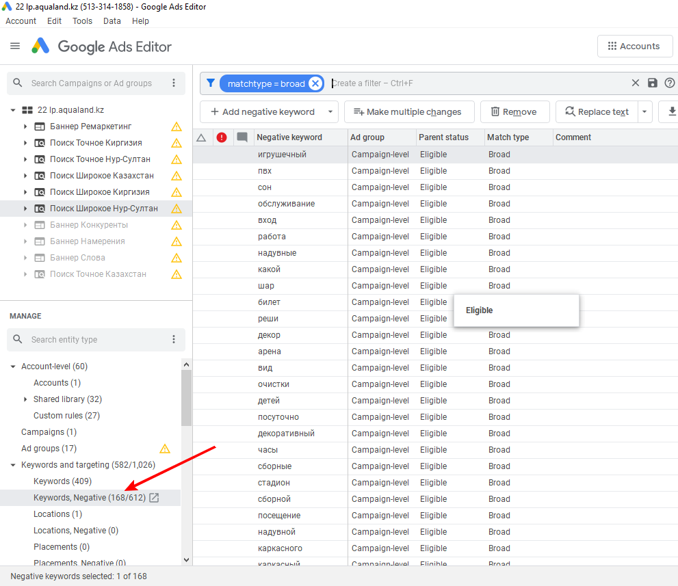Select the negative keyword row надувные

tap(435, 253)
